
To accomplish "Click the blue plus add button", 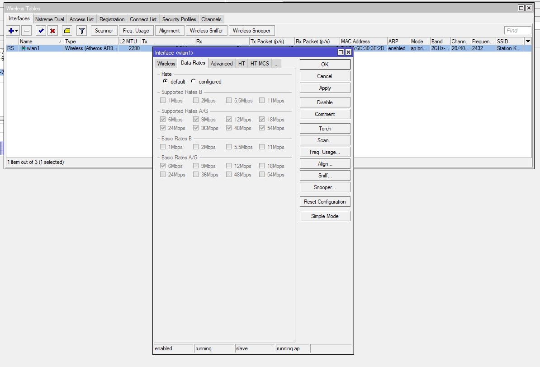I will click(x=11, y=31).
